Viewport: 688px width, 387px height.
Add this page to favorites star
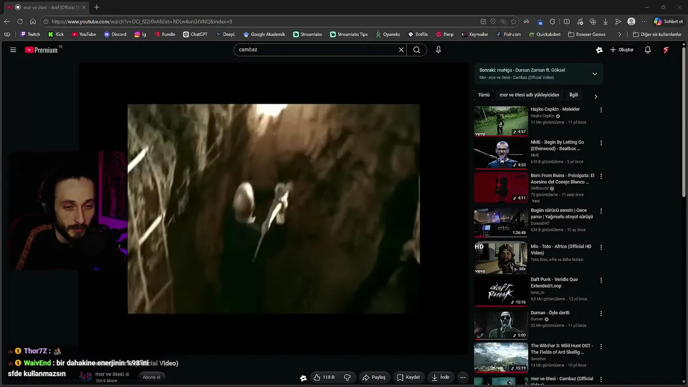tap(513, 21)
